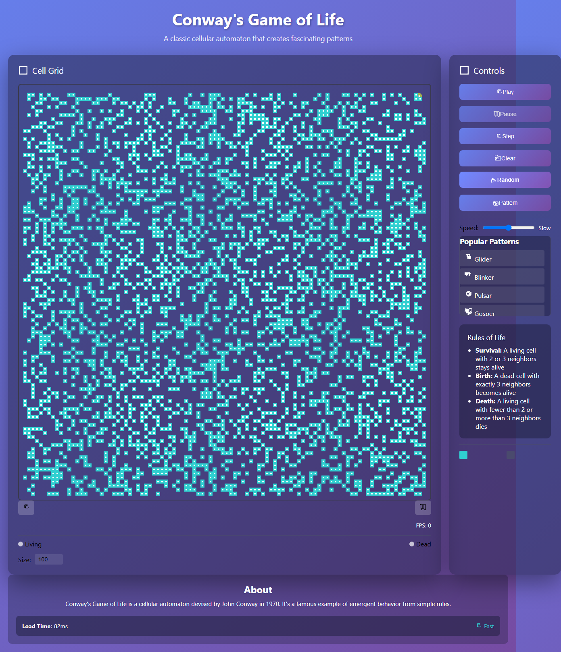Click the 'FPS: 0' readout
The image size is (561, 652).
click(x=423, y=525)
